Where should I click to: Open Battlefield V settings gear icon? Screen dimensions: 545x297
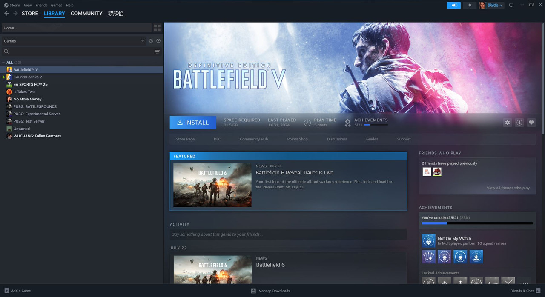coord(507,123)
